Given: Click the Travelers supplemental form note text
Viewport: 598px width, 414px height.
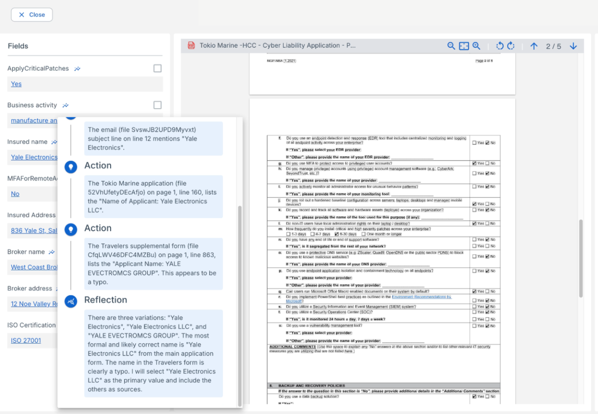Looking at the screenshot, I should pyautogui.click(x=153, y=264).
